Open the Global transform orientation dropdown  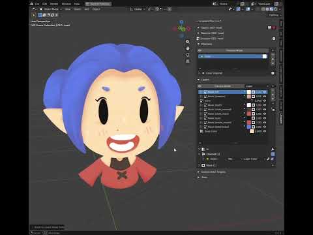tap(138, 9)
